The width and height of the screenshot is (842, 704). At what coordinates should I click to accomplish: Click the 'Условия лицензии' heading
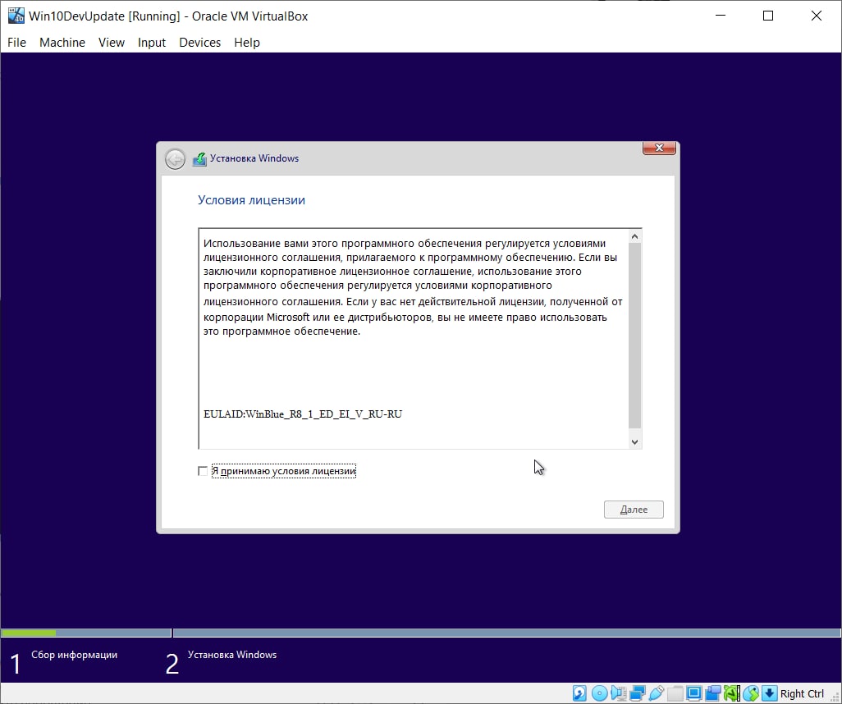(251, 200)
